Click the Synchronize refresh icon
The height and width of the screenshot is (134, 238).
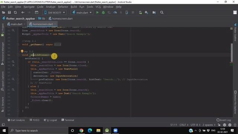click(15, 12)
